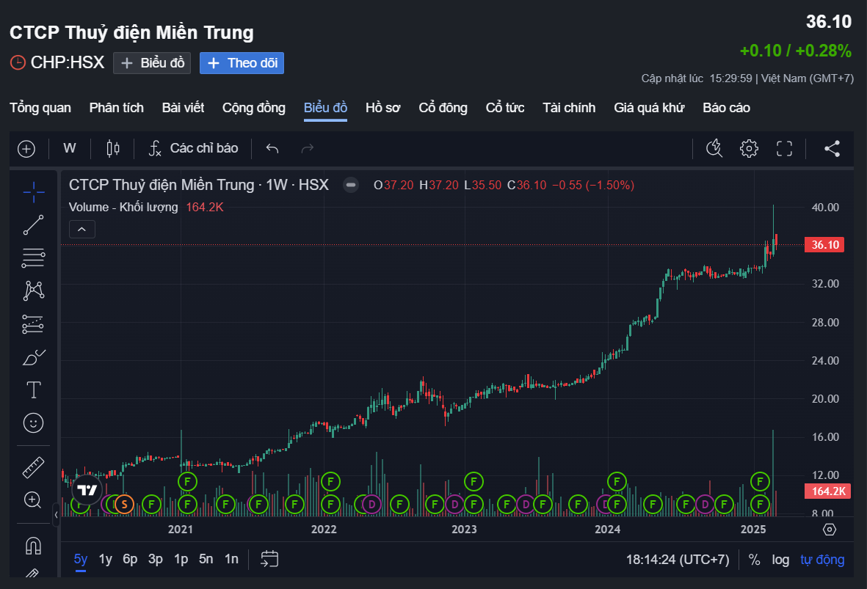Open chart settings gear icon
Image resolution: width=867 pixels, height=589 pixels.
(749, 149)
